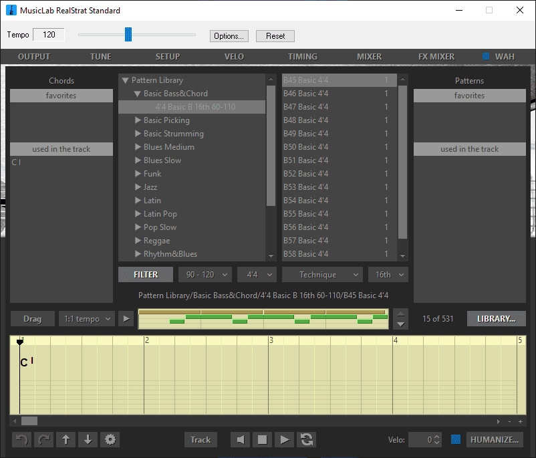Click the MusicLab guitar app icon
This screenshot has height=458, width=536.
point(11,10)
